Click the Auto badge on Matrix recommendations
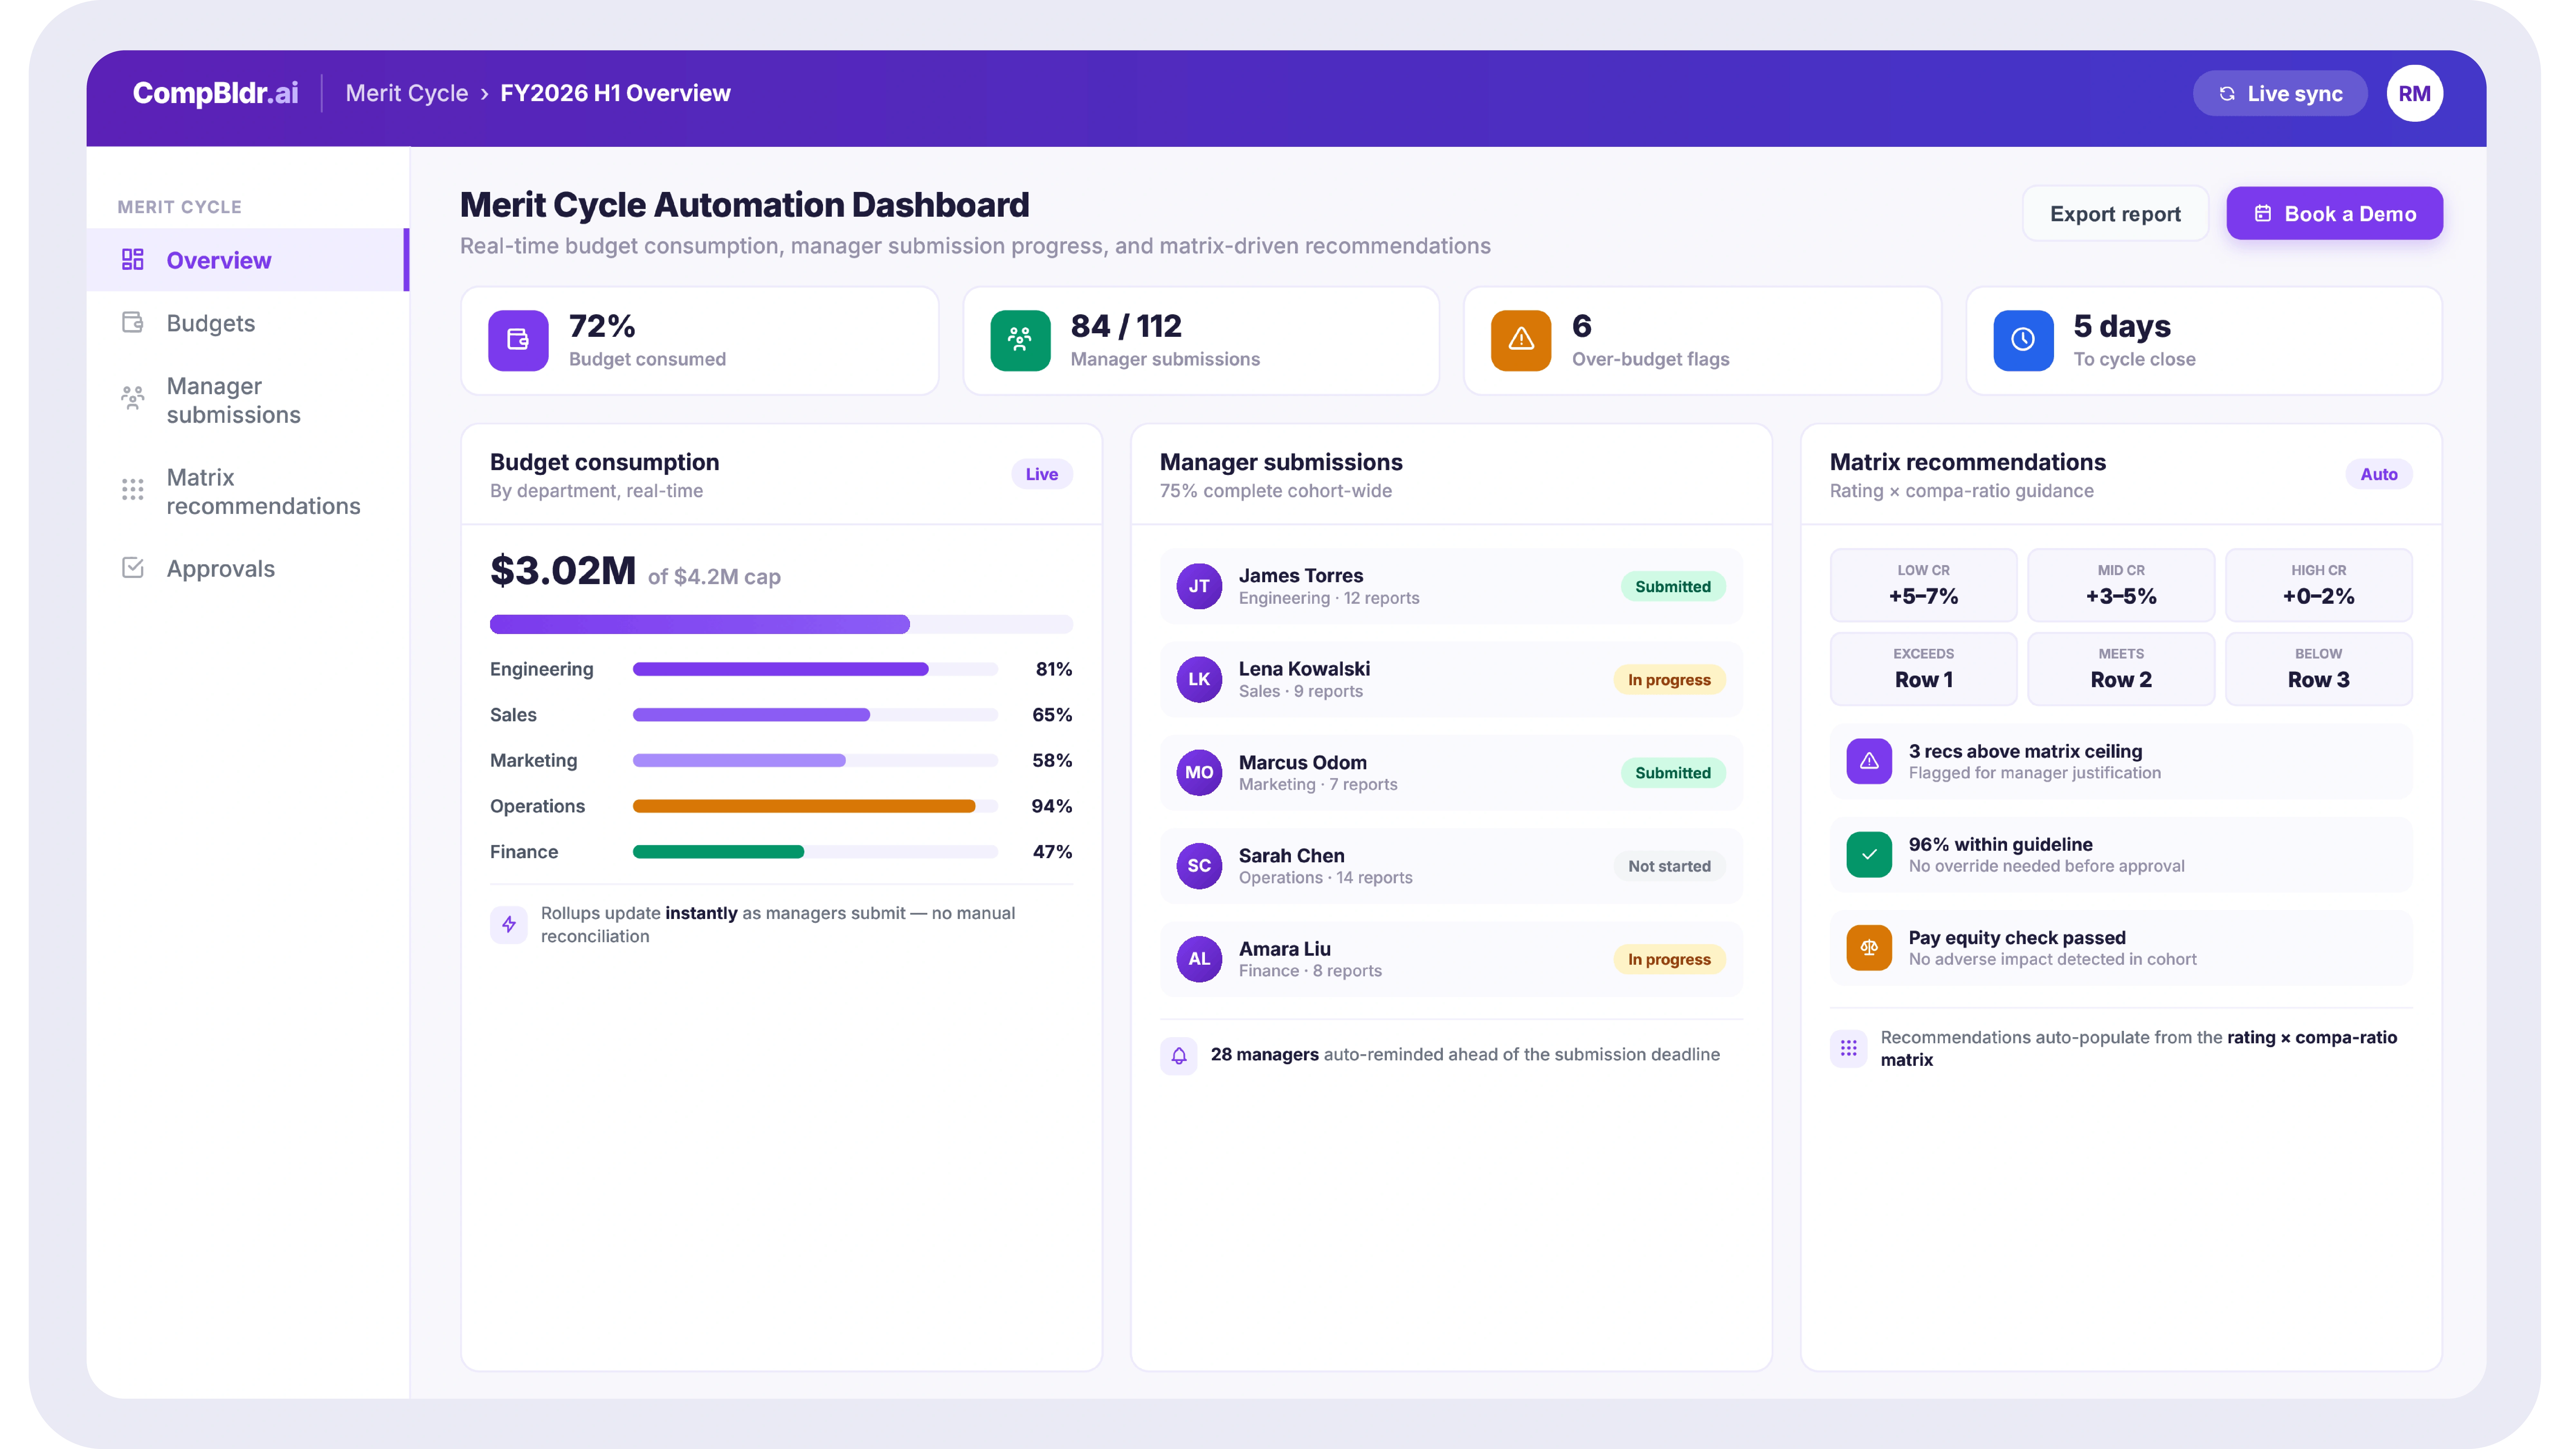Image resolution: width=2576 pixels, height=1449 pixels. coord(2379,474)
